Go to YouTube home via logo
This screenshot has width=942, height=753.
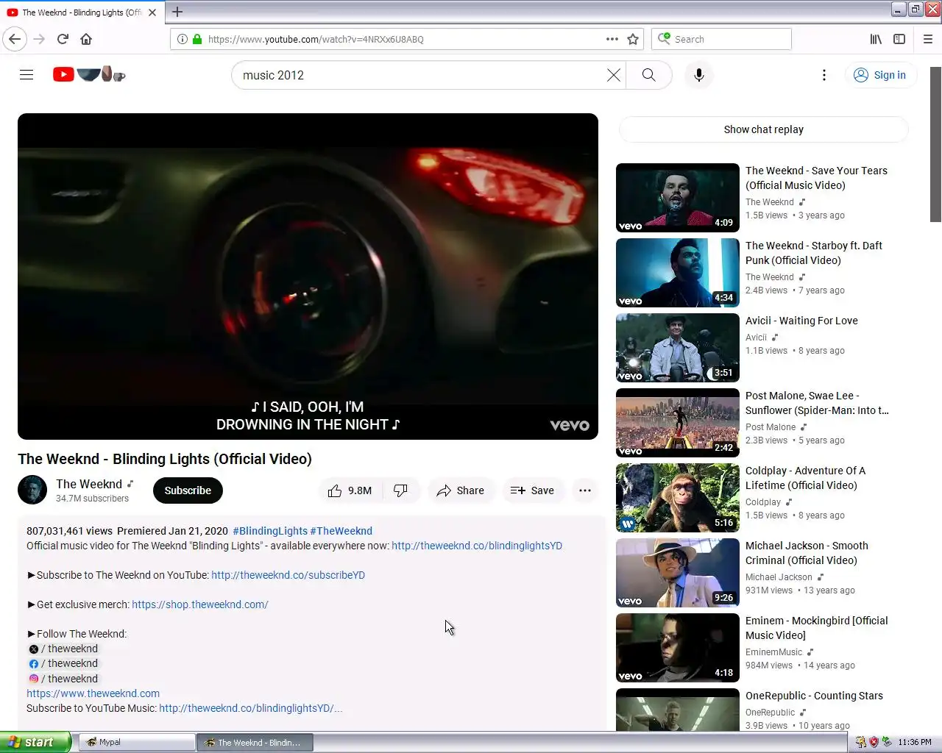point(89,74)
